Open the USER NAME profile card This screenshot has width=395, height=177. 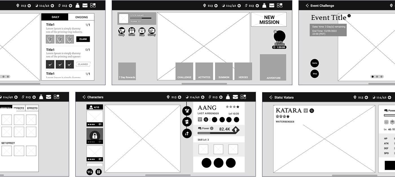coord(137,18)
